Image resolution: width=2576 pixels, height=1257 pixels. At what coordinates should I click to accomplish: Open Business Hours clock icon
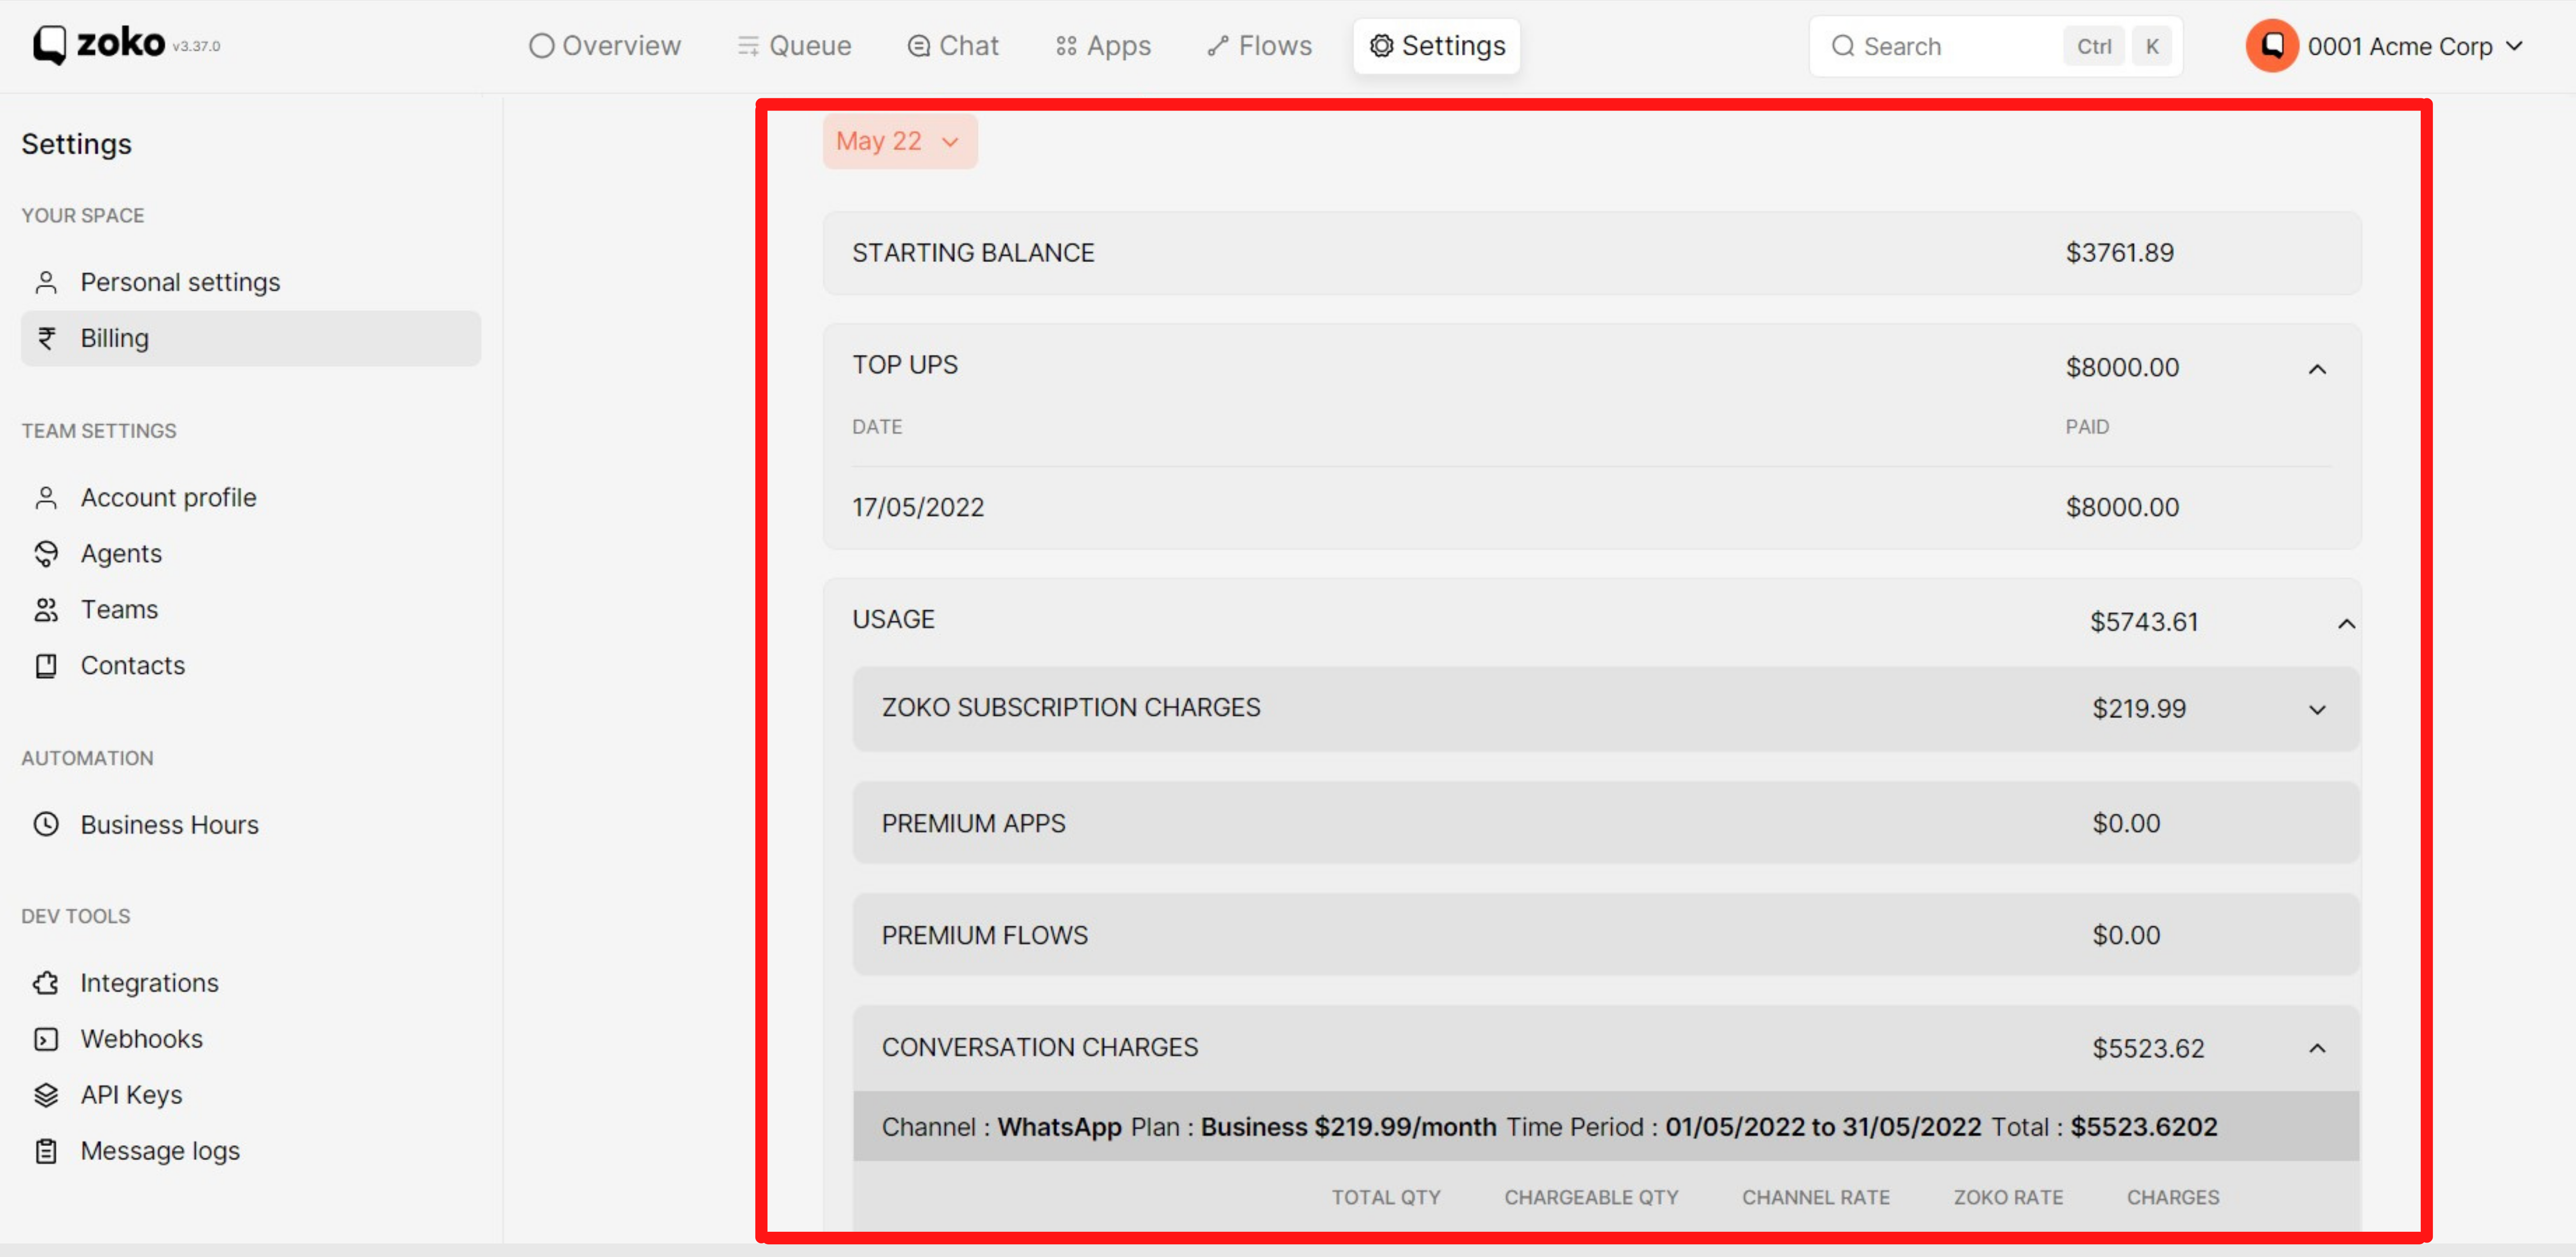point(46,824)
